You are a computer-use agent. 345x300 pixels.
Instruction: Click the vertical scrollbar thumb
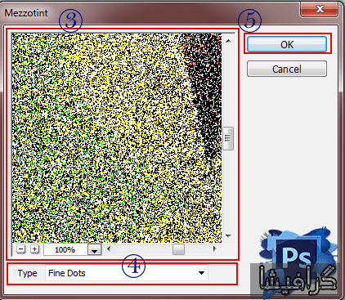tap(228, 138)
